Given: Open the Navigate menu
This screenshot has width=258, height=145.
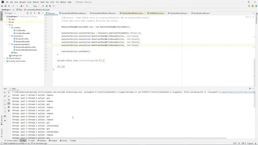Looking at the screenshot, I should pos(23,2).
